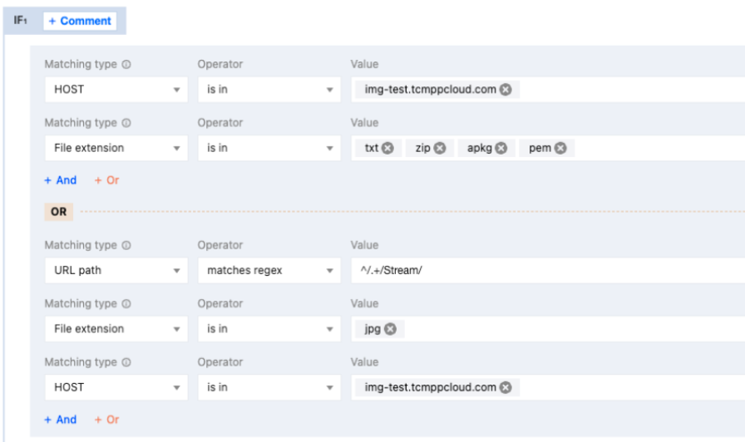
Task: Remove the last img-test.tcmppcloud.com host tag
Action: (x=506, y=387)
